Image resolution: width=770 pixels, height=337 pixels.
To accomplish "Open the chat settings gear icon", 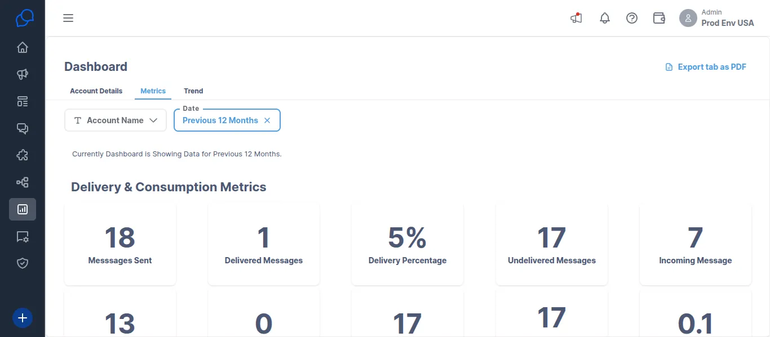I will point(23,236).
